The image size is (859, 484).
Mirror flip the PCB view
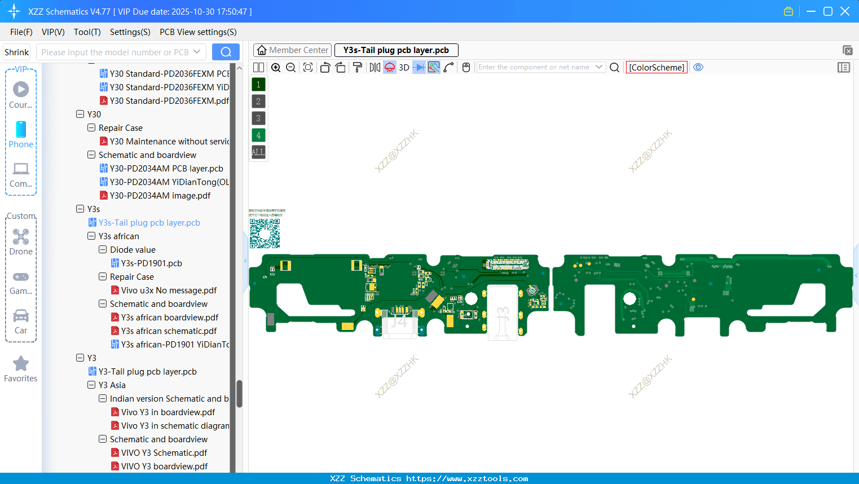[375, 67]
